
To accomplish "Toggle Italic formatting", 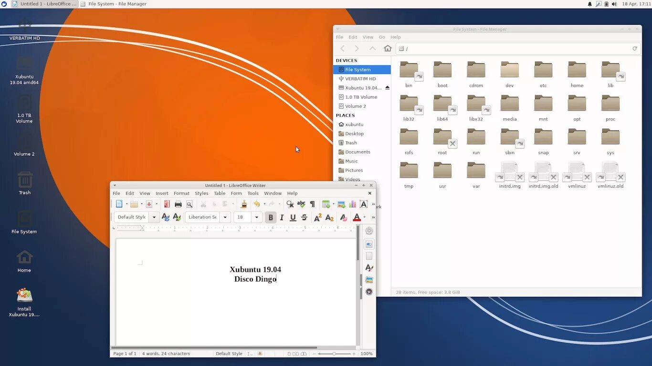I will [282, 217].
